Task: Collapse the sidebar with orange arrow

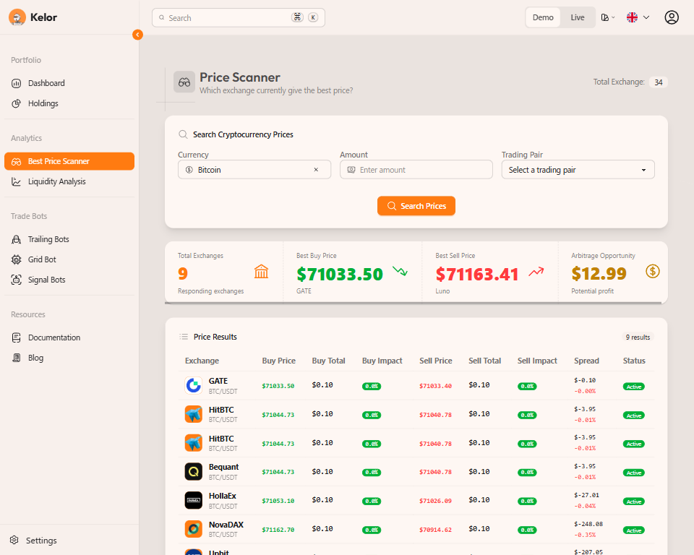Action: (137, 35)
